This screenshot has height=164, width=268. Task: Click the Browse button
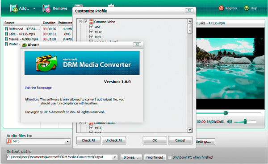[131, 157]
